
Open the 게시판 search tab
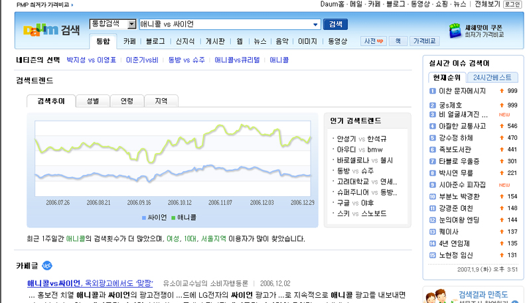click(215, 41)
